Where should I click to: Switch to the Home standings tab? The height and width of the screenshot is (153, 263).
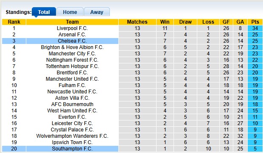[70, 12]
